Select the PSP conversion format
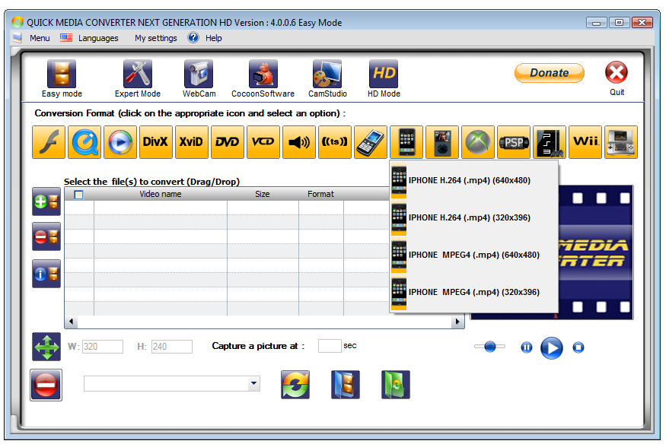666x444 pixels. [514, 142]
